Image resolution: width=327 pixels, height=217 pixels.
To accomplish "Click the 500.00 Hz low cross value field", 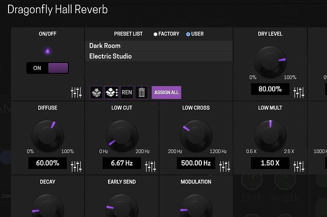I will pyautogui.click(x=196, y=163).
